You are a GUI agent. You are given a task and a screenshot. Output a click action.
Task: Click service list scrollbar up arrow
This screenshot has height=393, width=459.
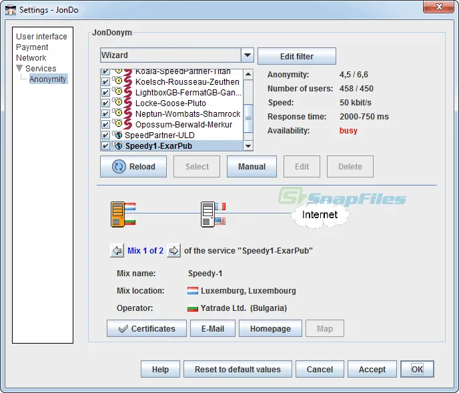coord(248,74)
